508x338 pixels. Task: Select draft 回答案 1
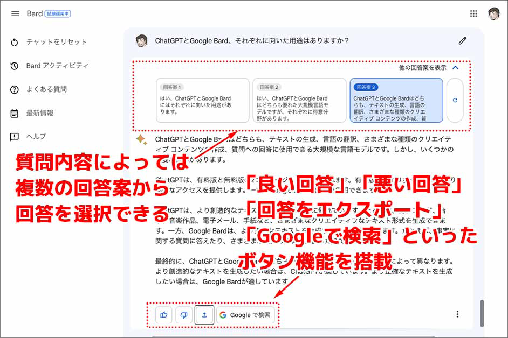tap(203, 100)
